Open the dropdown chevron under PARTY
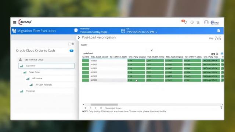 (x=152, y=50)
